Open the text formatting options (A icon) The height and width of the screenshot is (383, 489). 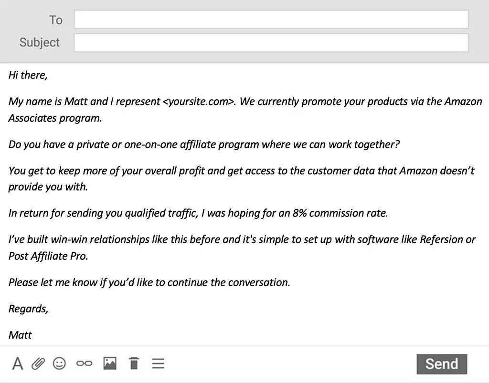pos(18,363)
